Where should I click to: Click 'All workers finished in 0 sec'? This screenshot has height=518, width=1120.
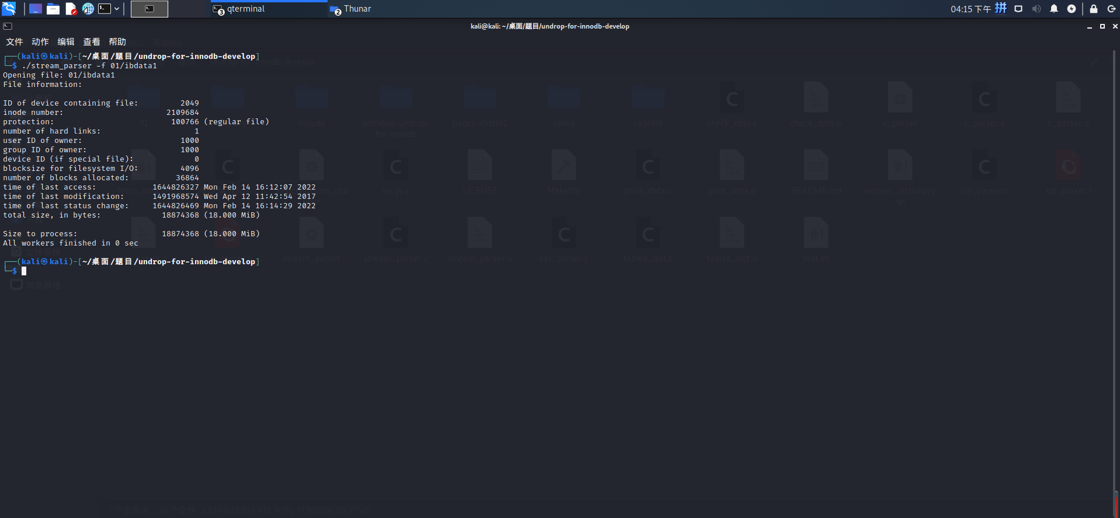click(71, 243)
